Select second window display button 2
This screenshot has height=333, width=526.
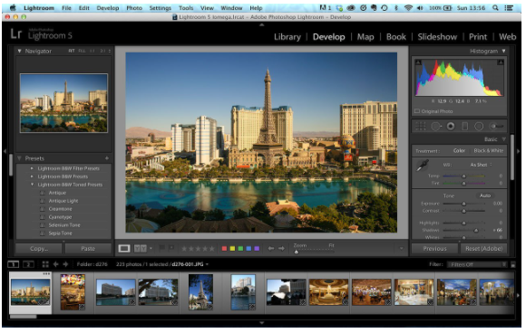(28, 264)
